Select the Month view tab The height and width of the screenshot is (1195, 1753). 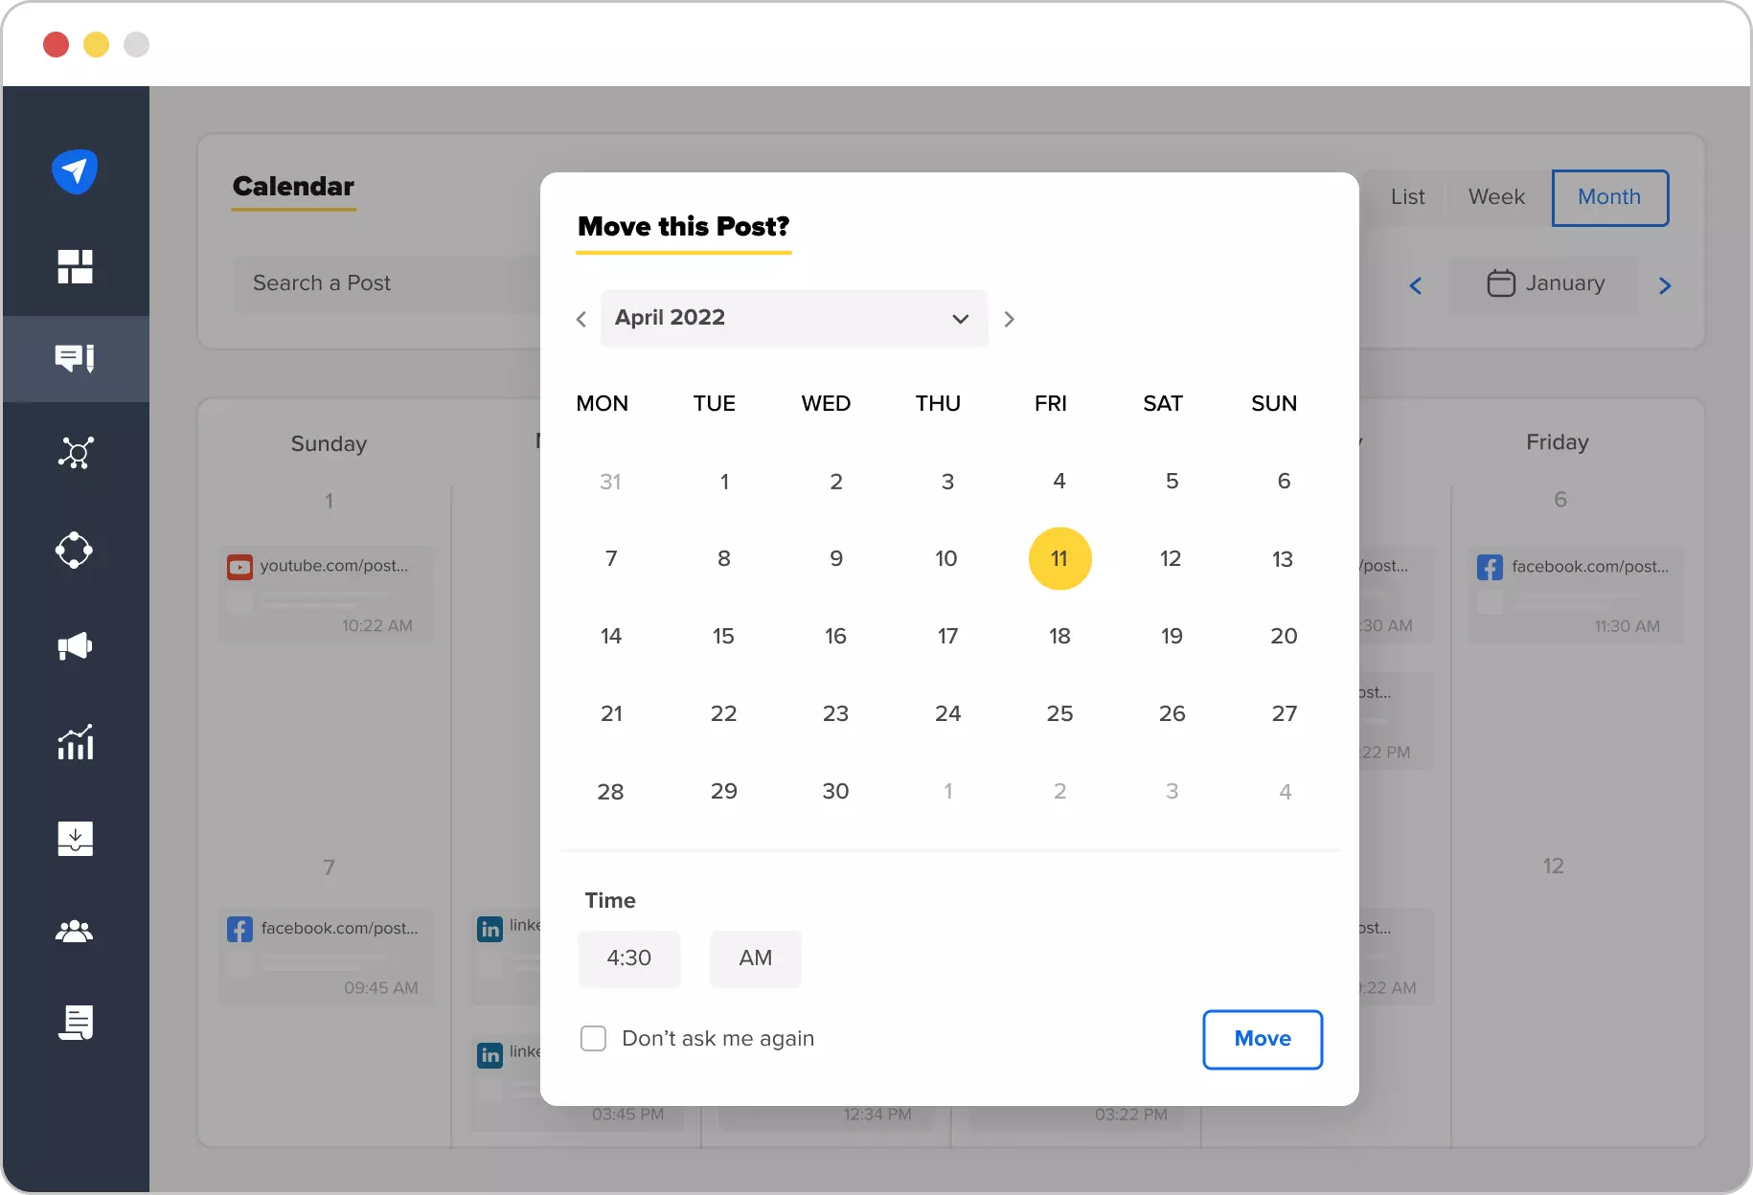(x=1610, y=197)
